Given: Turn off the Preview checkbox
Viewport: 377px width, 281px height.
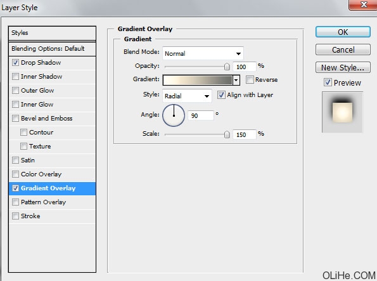Looking at the screenshot, I should pos(328,82).
